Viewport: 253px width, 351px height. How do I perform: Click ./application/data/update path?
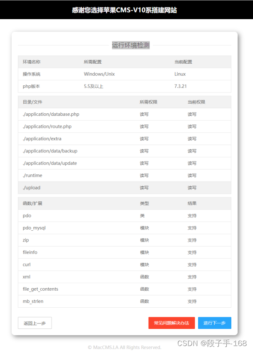click(x=50, y=163)
